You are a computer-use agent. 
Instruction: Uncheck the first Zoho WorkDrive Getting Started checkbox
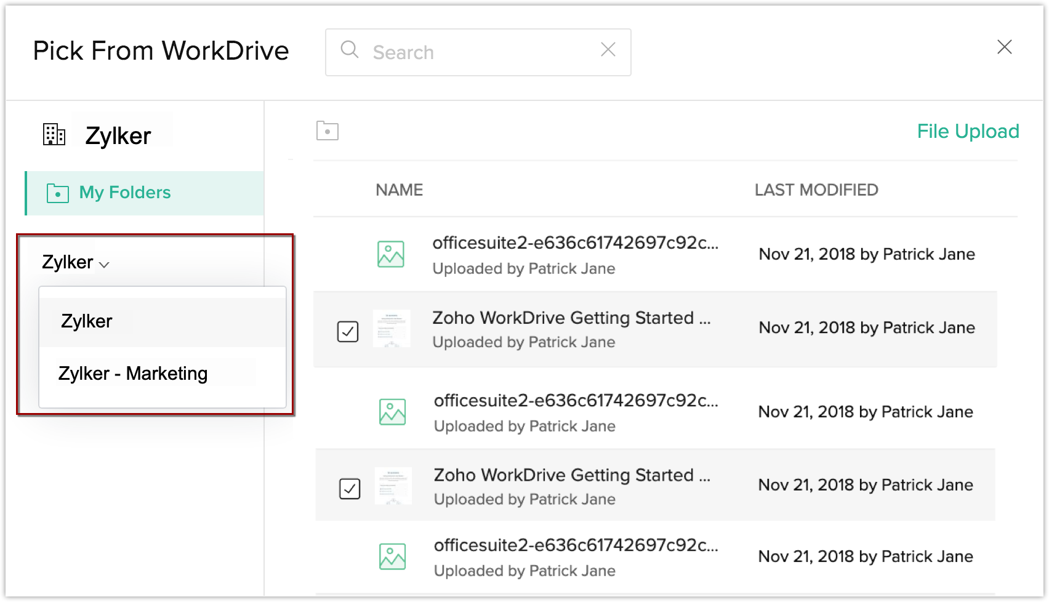(x=348, y=331)
